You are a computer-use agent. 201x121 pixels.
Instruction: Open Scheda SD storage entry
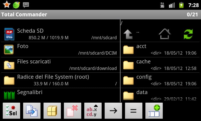61,34
